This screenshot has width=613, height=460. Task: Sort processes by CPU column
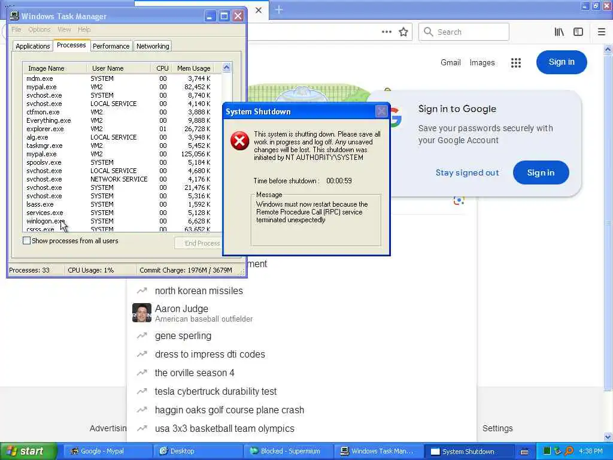point(162,68)
